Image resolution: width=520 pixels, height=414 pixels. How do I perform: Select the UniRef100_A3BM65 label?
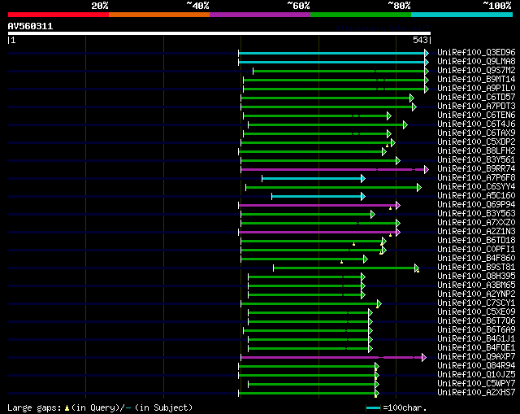(x=476, y=285)
